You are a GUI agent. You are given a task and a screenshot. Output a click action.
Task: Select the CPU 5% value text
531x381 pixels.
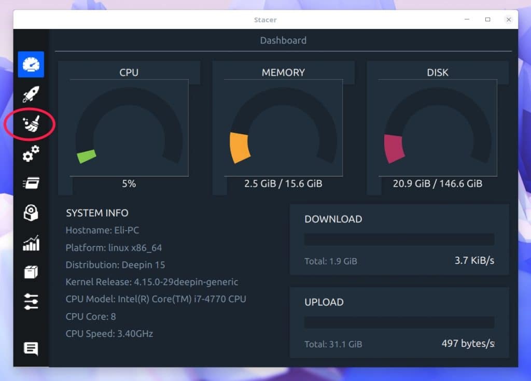coord(129,184)
